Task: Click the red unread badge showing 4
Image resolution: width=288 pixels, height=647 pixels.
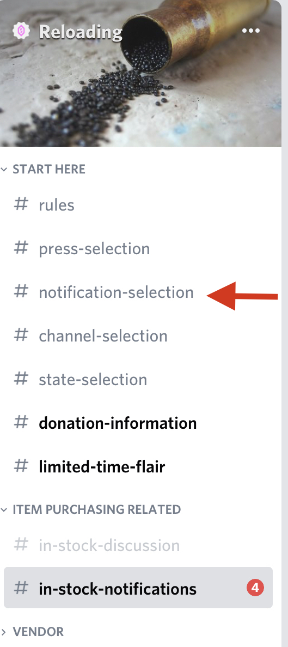Action: (255, 588)
